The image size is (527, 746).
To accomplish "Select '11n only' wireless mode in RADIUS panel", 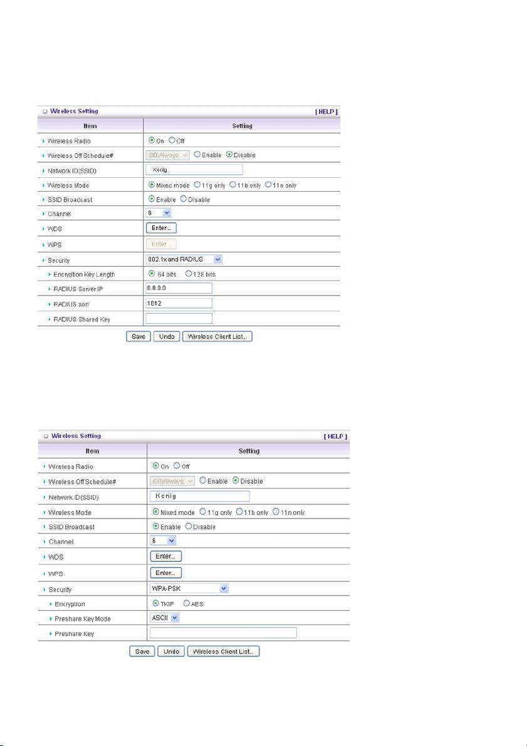I will [268, 185].
